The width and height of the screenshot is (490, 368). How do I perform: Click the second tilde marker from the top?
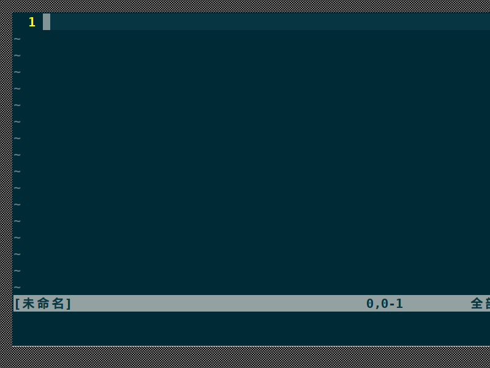click(18, 56)
